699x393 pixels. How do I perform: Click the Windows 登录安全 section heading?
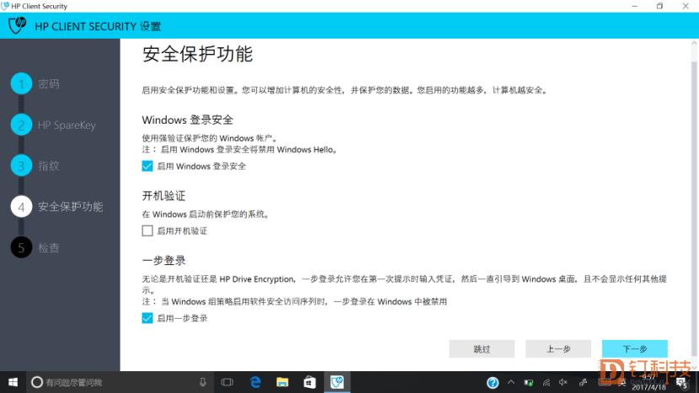pyautogui.click(x=188, y=119)
